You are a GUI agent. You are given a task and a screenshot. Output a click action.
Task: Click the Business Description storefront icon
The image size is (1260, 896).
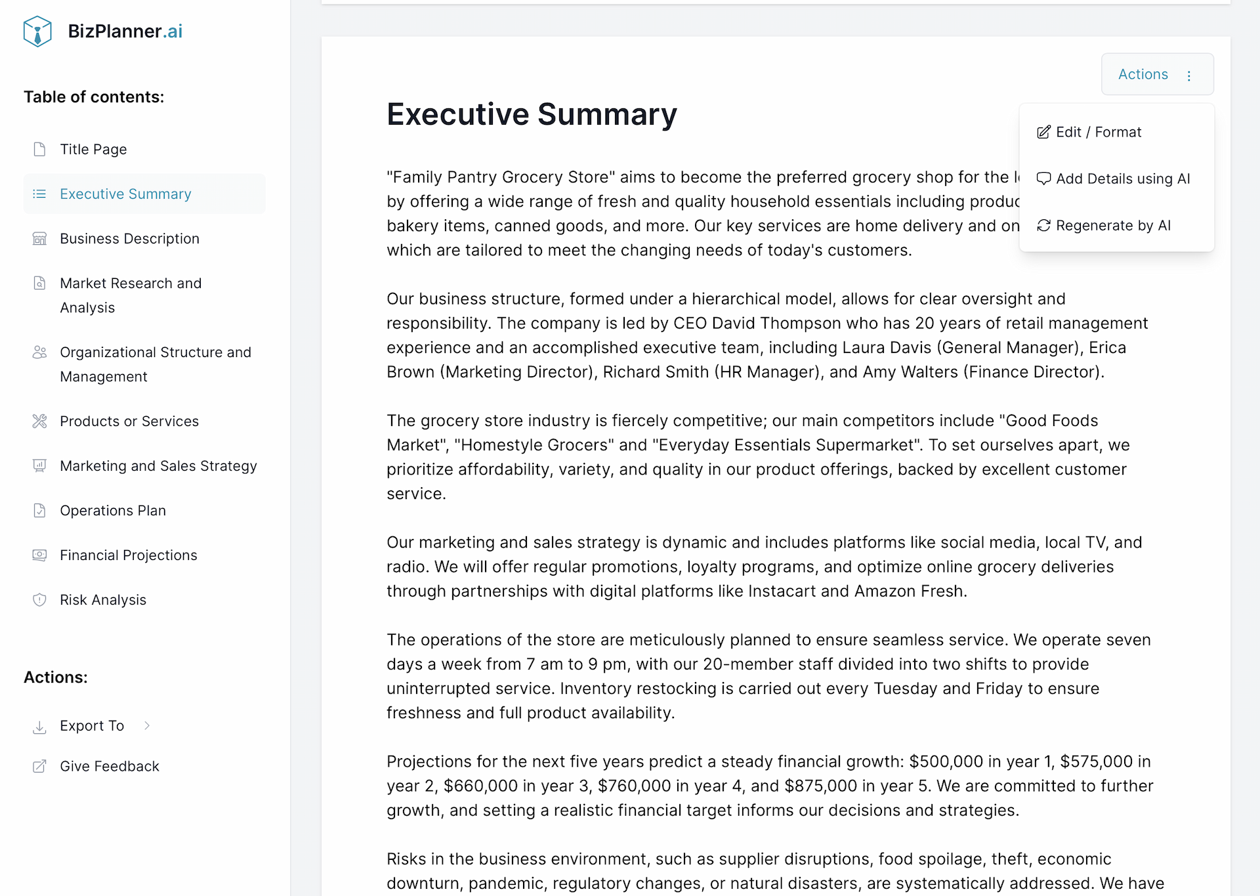[x=39, y=239]
